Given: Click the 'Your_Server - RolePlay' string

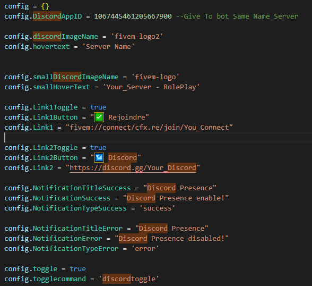Looking at the screenshot, I should pyautogui.click(x=151, y=87).
